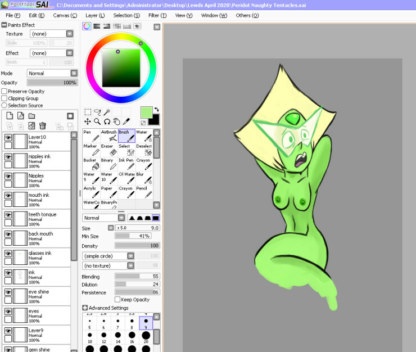Create a new linework layer
The width and height of the screenshot is (416, 352).
pos(21,116)
